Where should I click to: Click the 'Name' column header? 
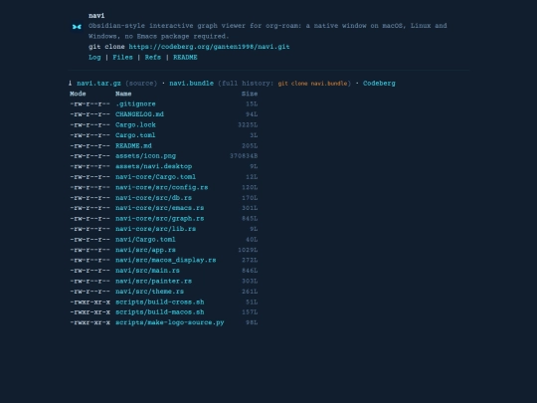point(123,94)
